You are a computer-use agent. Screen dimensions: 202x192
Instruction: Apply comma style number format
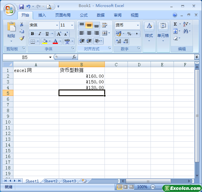[x=137, y=34]
